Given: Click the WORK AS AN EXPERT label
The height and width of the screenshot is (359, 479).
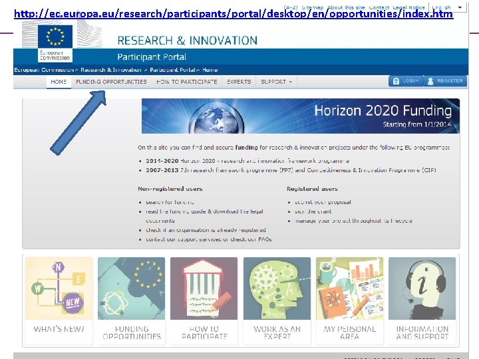Looking at the screenshot, I should tap(277, 333).
